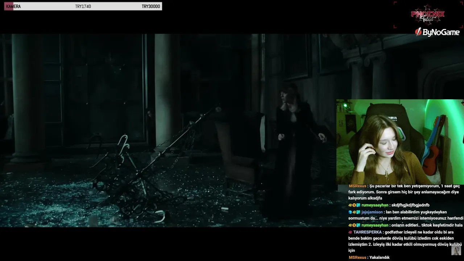The height and width of the screenshot is (261, 464).
Task: Click godfather izleyeli ne kadar message text
Action: click(405, 241)
